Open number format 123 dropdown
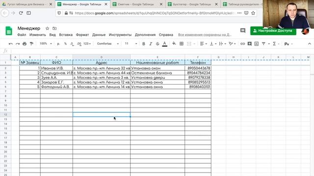 (87, 44)
